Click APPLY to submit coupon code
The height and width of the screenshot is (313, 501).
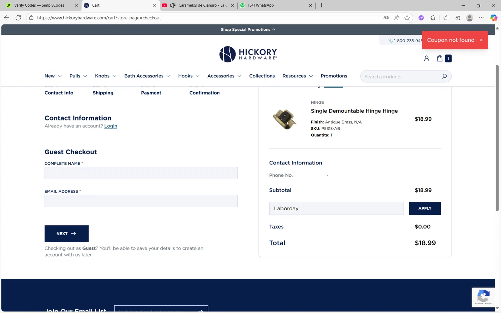coord(425,208)
